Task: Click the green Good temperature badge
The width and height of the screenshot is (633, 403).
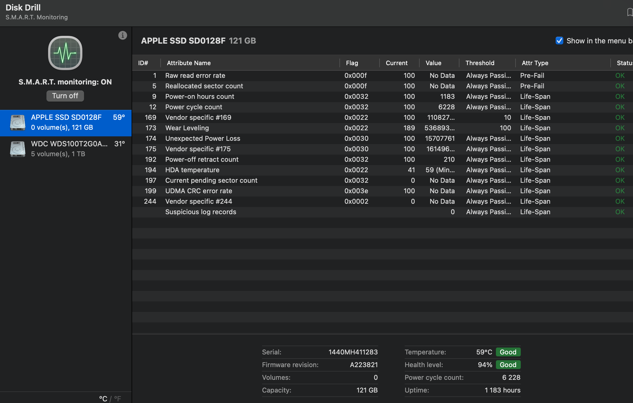Action: tap(508, 352)
